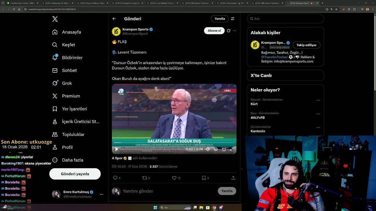
Task: Click the repost icon on the post
Action: pos(145,178)
